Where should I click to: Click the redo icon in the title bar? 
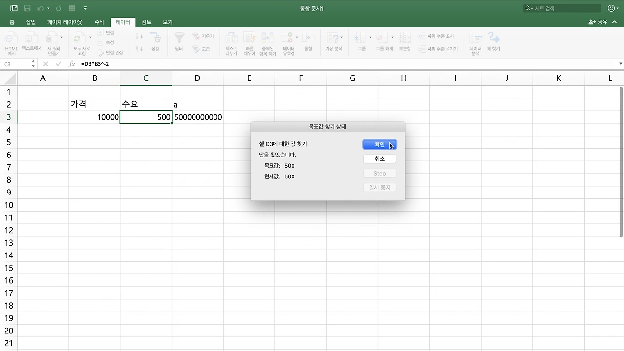58,8
